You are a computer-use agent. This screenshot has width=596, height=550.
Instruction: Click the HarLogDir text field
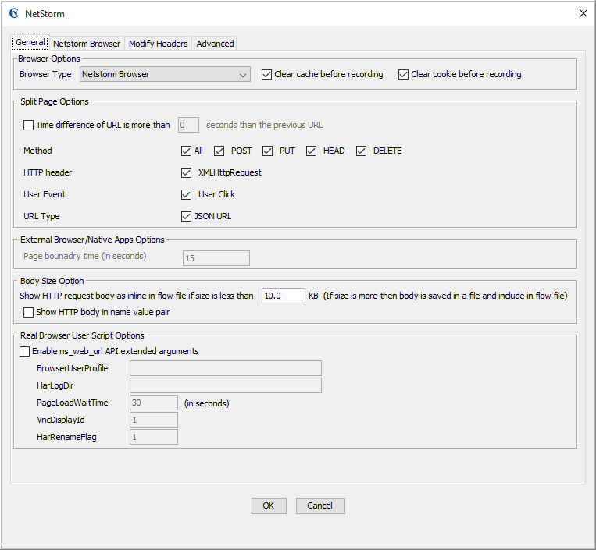pyautogui.click(x=226, y=385)
